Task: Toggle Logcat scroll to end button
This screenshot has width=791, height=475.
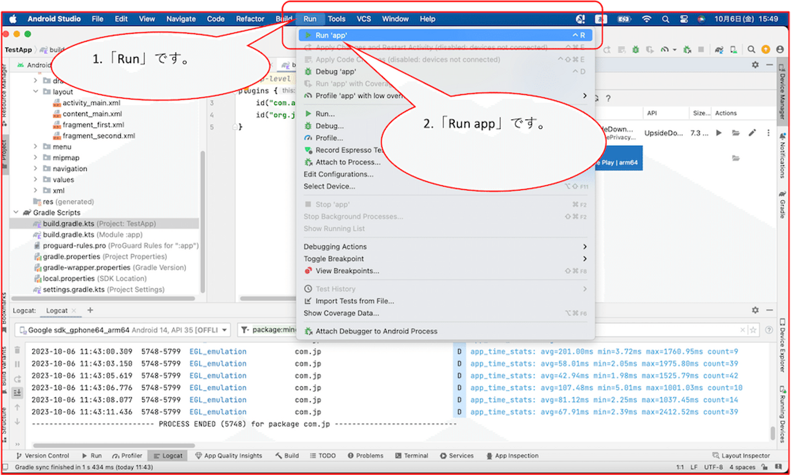Action: 17,393
